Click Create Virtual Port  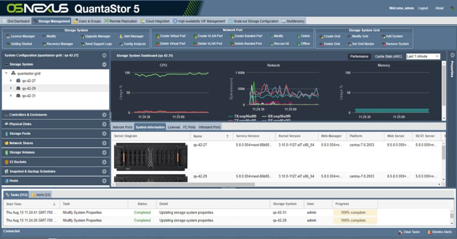coord(170,36)
